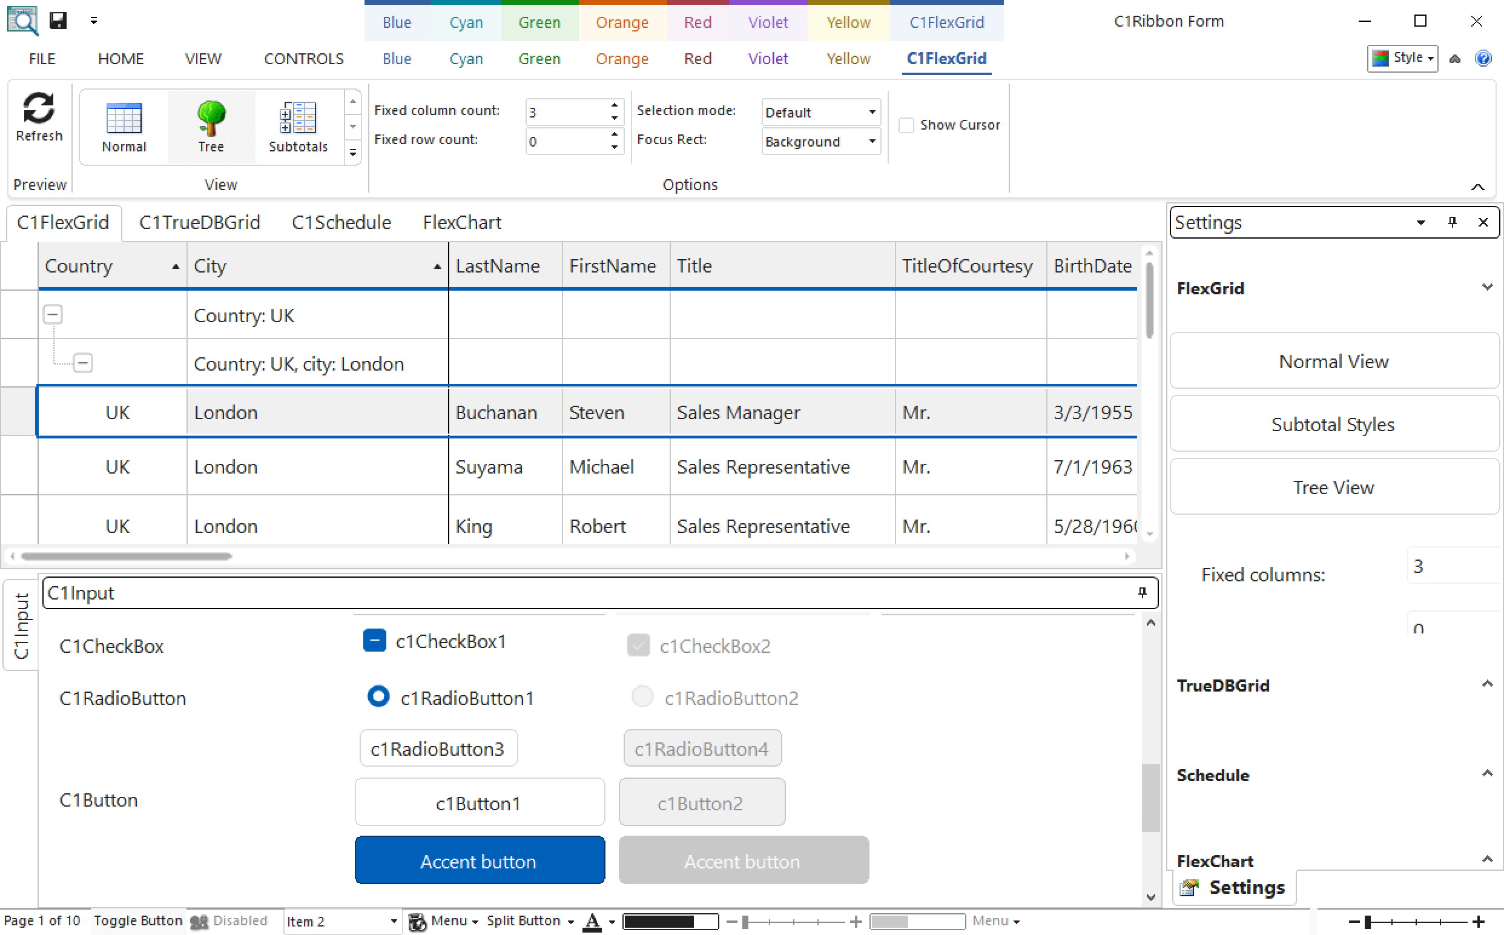Click the zoom in plus at far right
The height and width of the screenshot is (935, 1504).
(x=1478, y=922)
